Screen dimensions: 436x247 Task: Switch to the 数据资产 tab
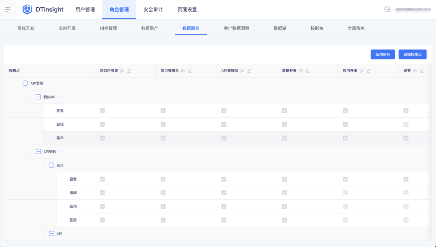(149, 28)
